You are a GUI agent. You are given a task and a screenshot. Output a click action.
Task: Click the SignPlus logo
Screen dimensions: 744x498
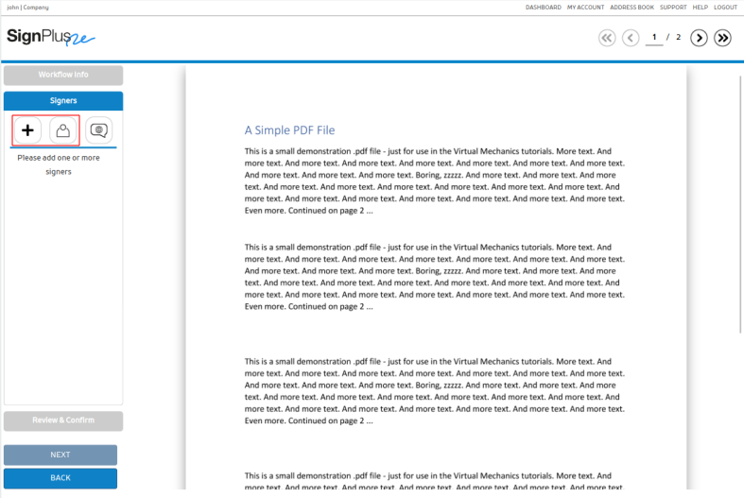tap(50, 37)
